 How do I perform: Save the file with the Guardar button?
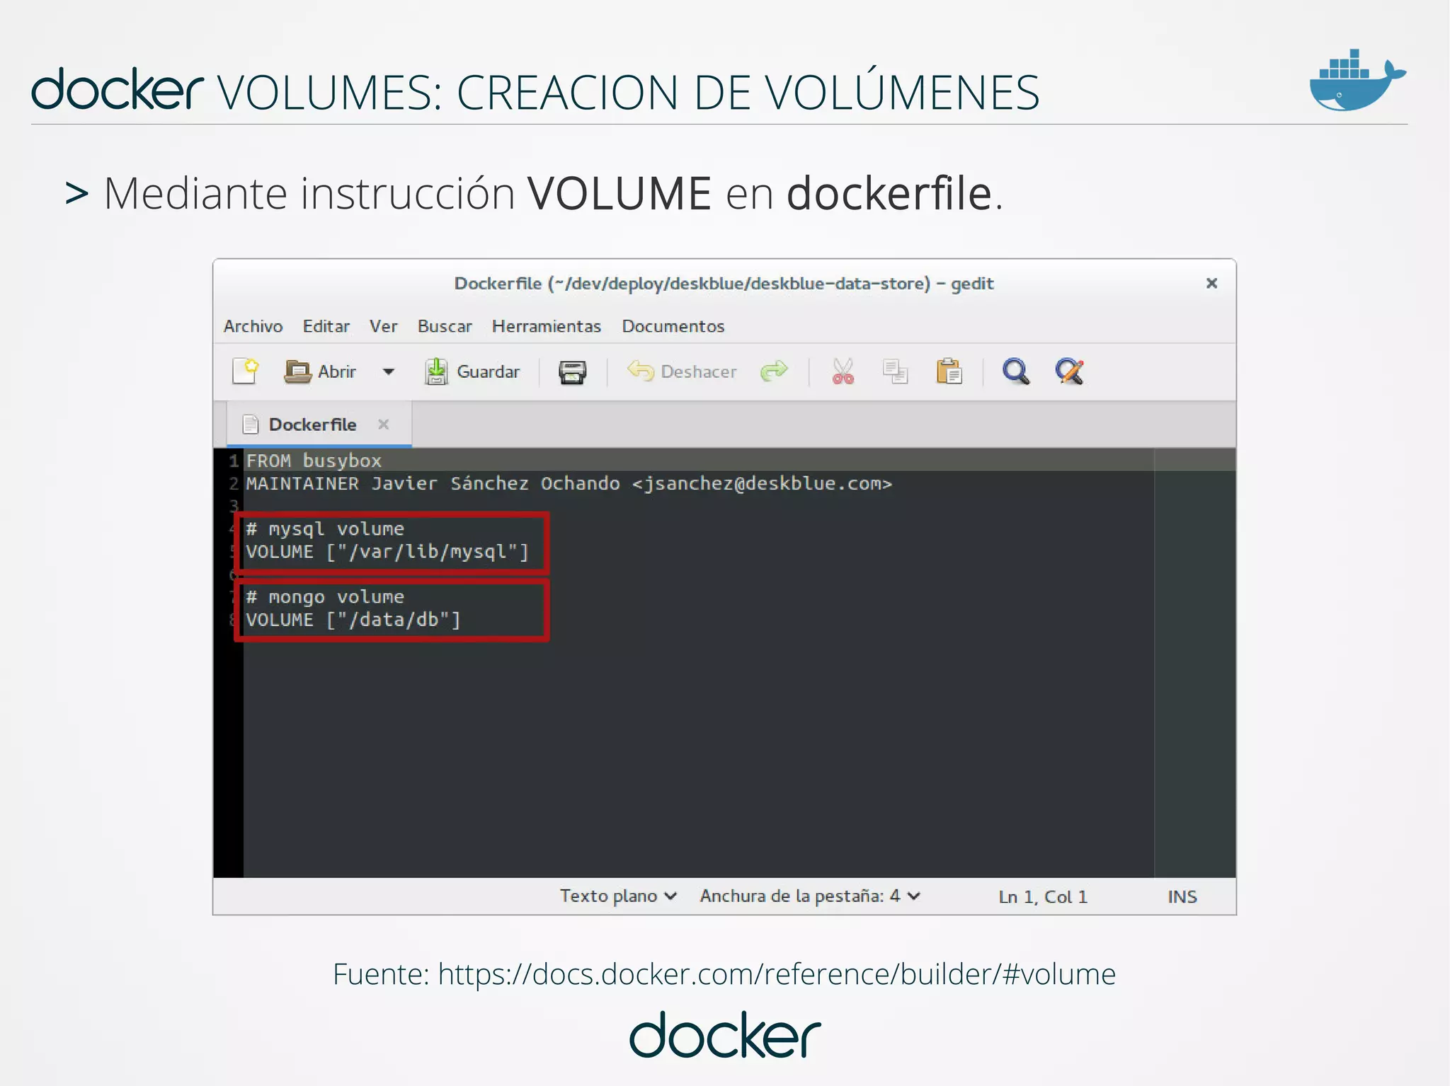click(472, 371)
